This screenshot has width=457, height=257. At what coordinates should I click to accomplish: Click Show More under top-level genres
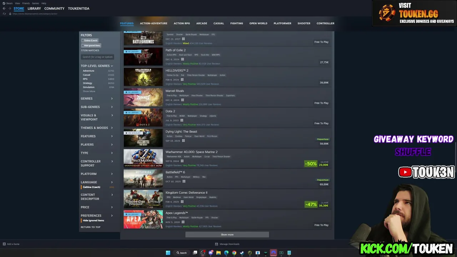pos(89,91)
